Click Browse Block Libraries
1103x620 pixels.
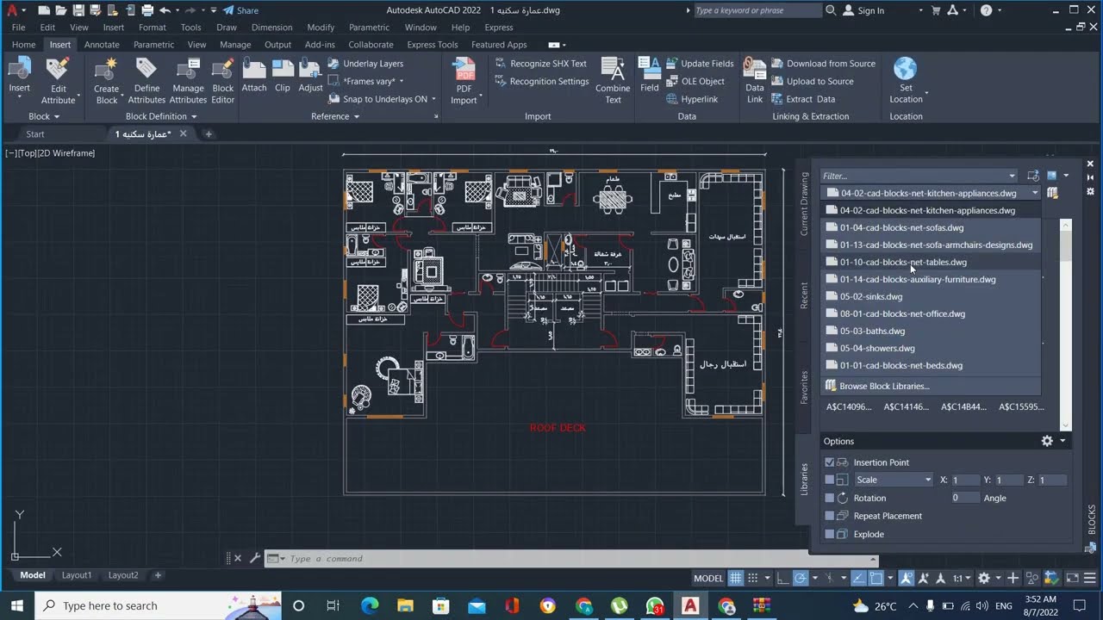[x=931, y=386]
